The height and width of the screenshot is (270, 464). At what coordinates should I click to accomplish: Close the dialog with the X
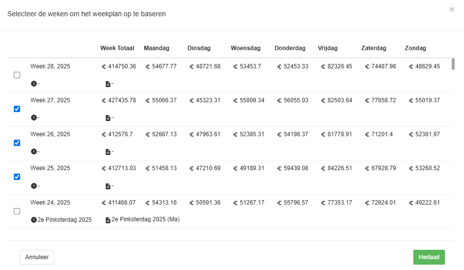[x=452, y=9]
